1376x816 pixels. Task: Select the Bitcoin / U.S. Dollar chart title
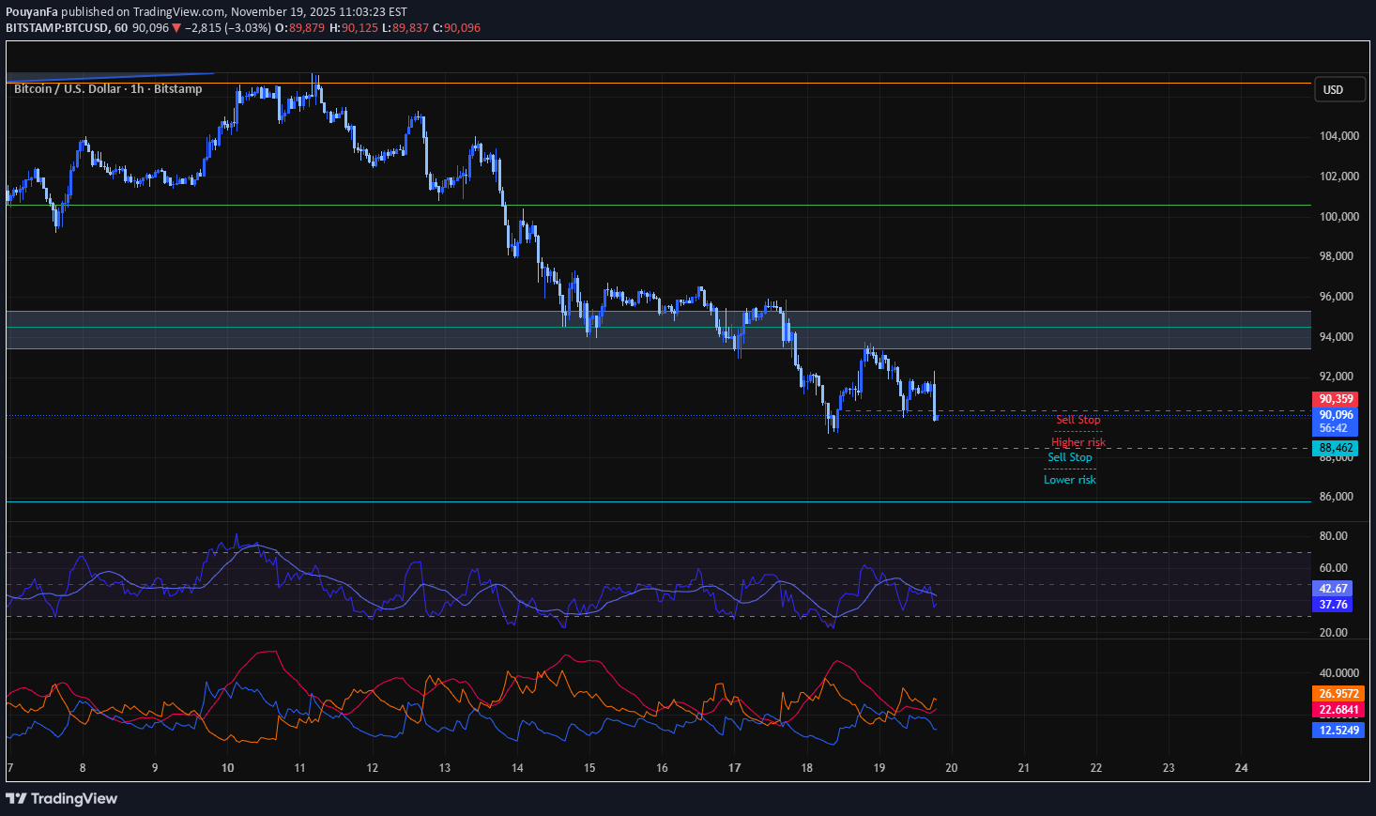[66, 88]
